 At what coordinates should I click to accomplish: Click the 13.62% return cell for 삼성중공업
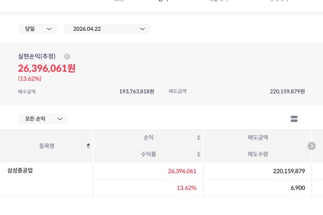click(186, 188)
